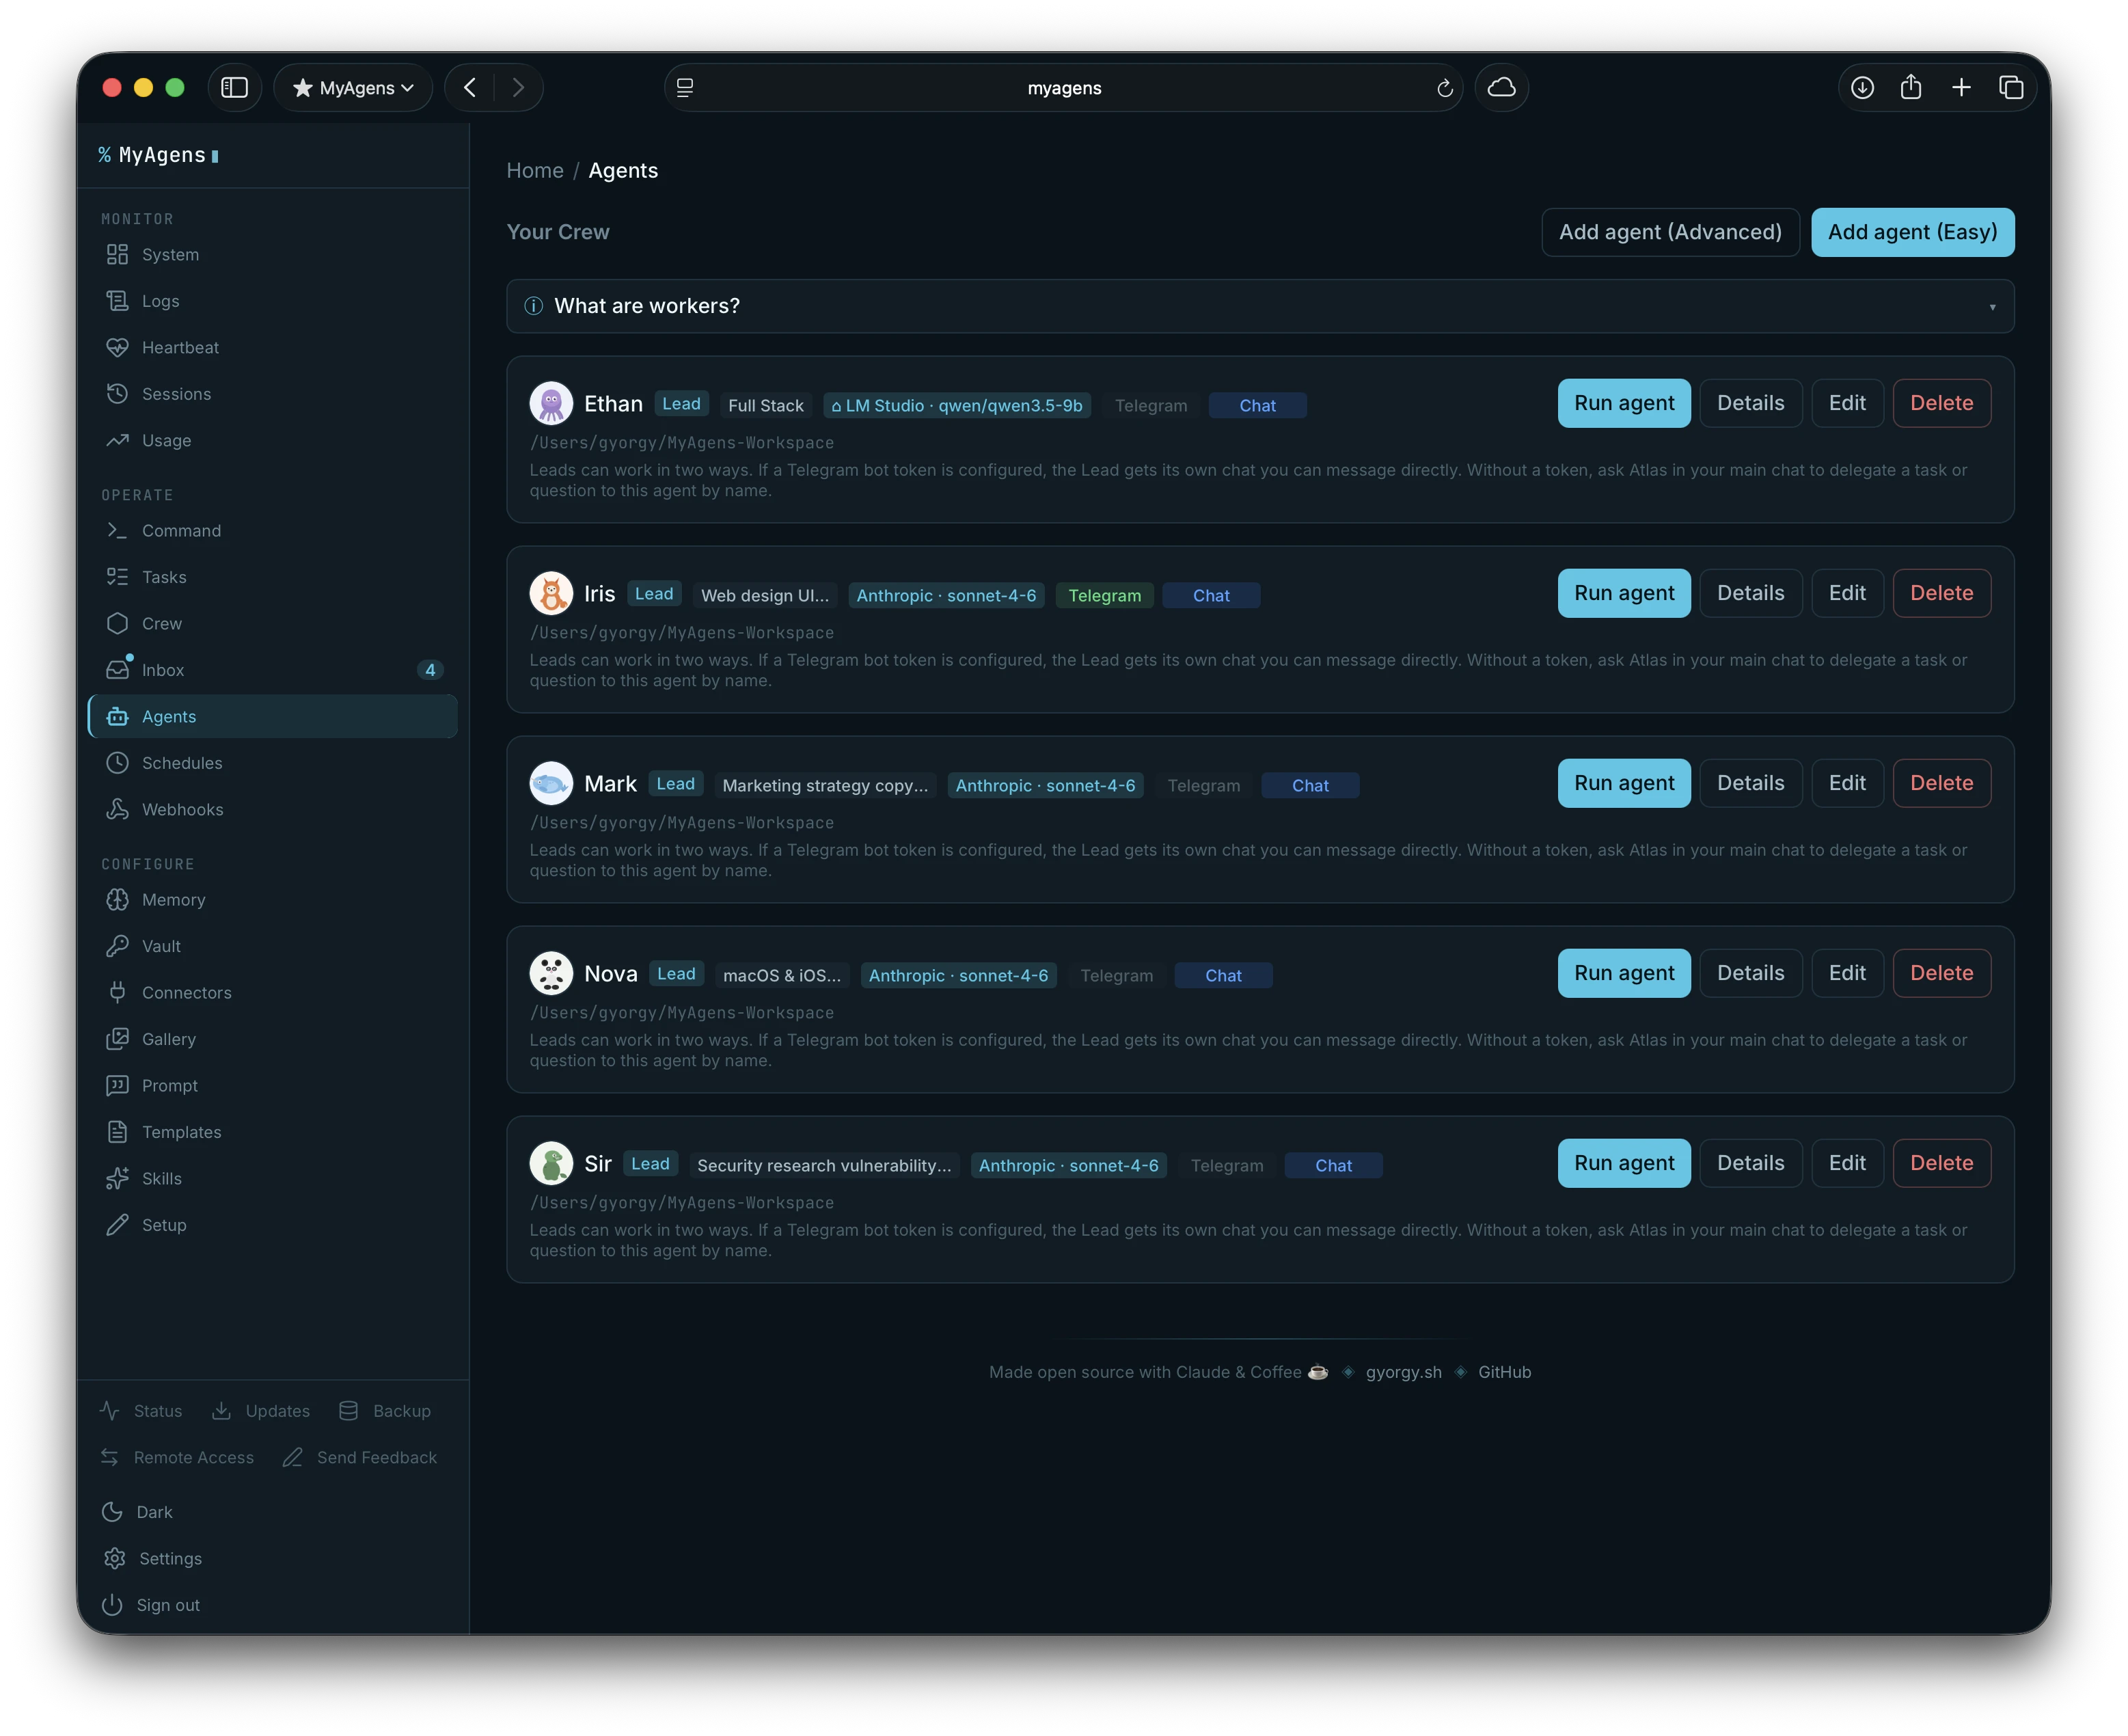2128x1736 pixels.
Task: Open the System monitor page
Action: click(272, 254)
